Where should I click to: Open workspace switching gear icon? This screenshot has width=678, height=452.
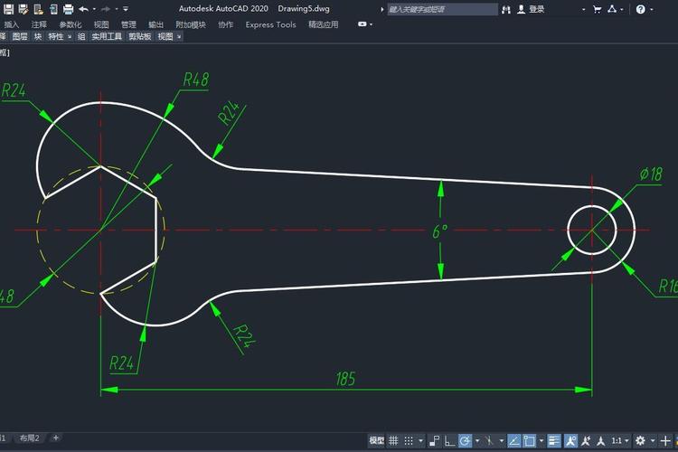click(640, 441)
